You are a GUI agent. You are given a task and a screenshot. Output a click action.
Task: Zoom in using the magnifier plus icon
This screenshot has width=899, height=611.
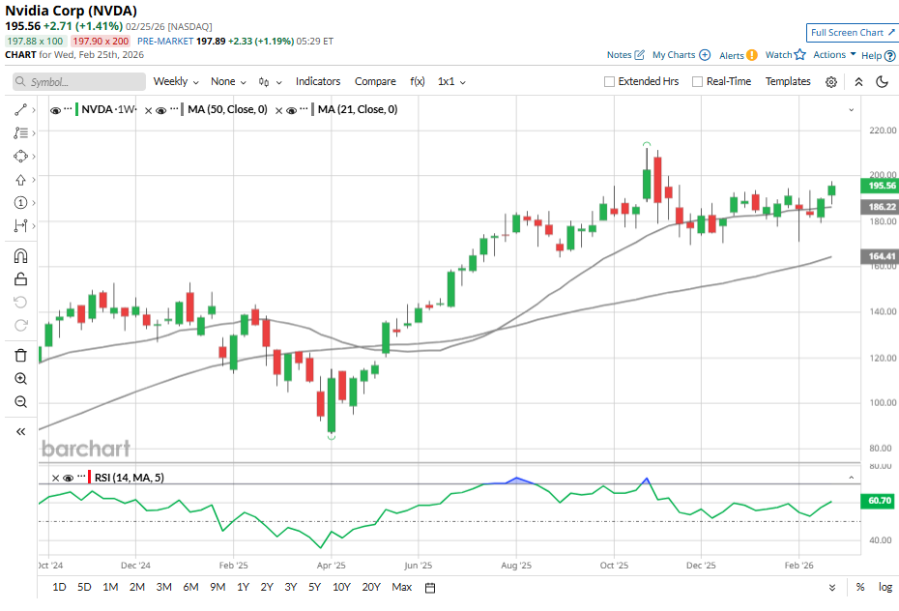(x=20, y=379)
